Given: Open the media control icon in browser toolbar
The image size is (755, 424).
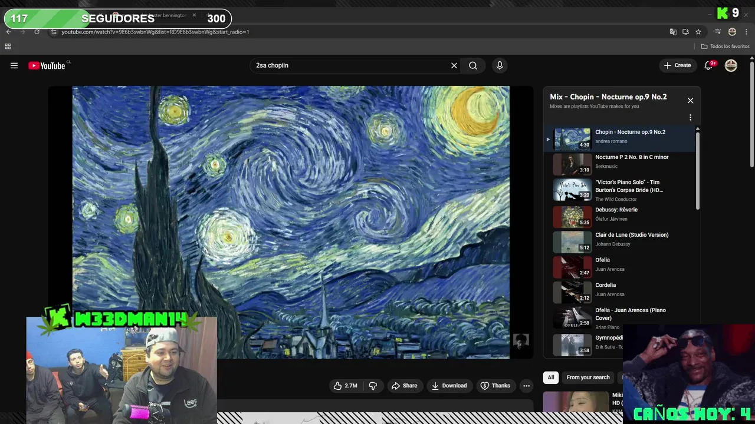Looking at the screenshot, I should (718, 32).
